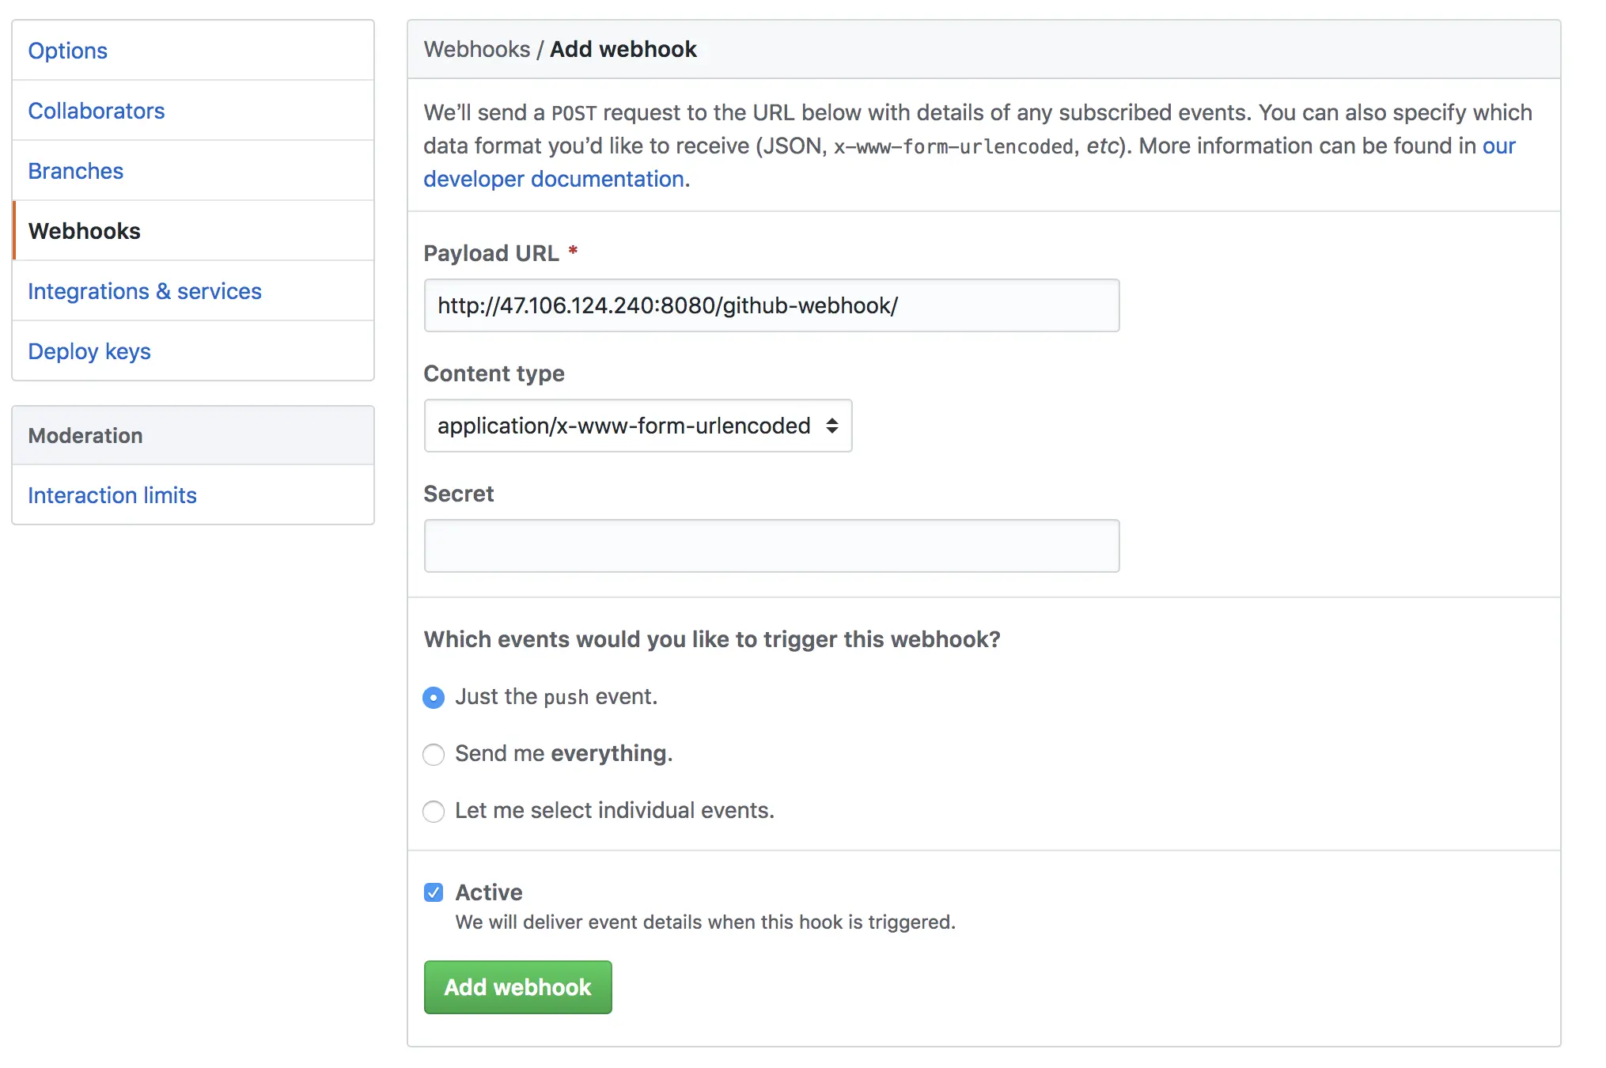Viewport: 1606px width, 1068px height.
Task: Choose Send me everything radio
Action: 434,755
